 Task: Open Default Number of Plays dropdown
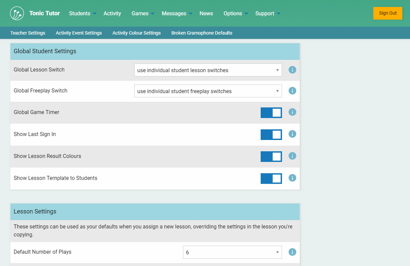click(232, 252)
